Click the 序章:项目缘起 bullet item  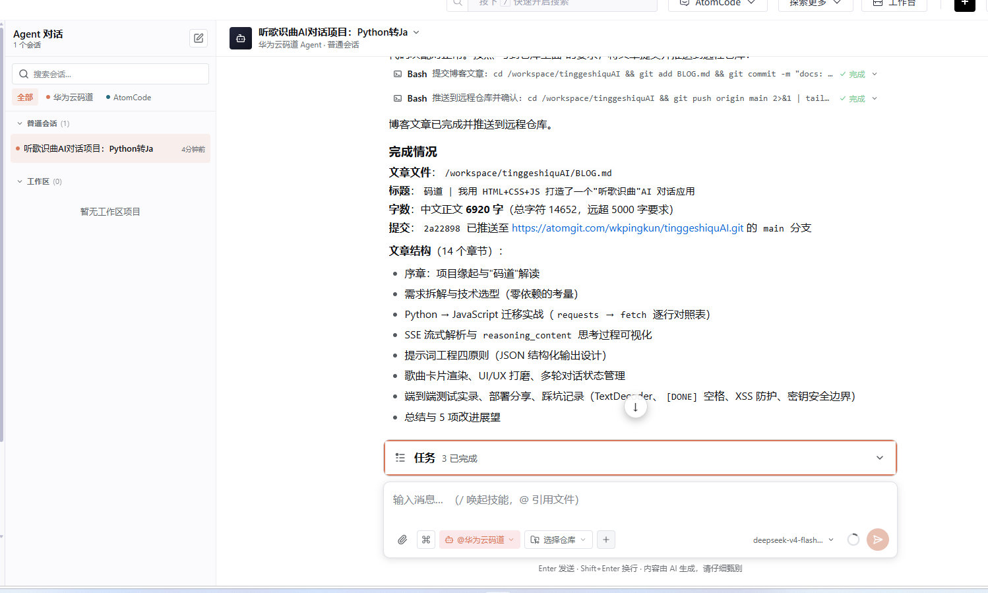tap(472, 273)
